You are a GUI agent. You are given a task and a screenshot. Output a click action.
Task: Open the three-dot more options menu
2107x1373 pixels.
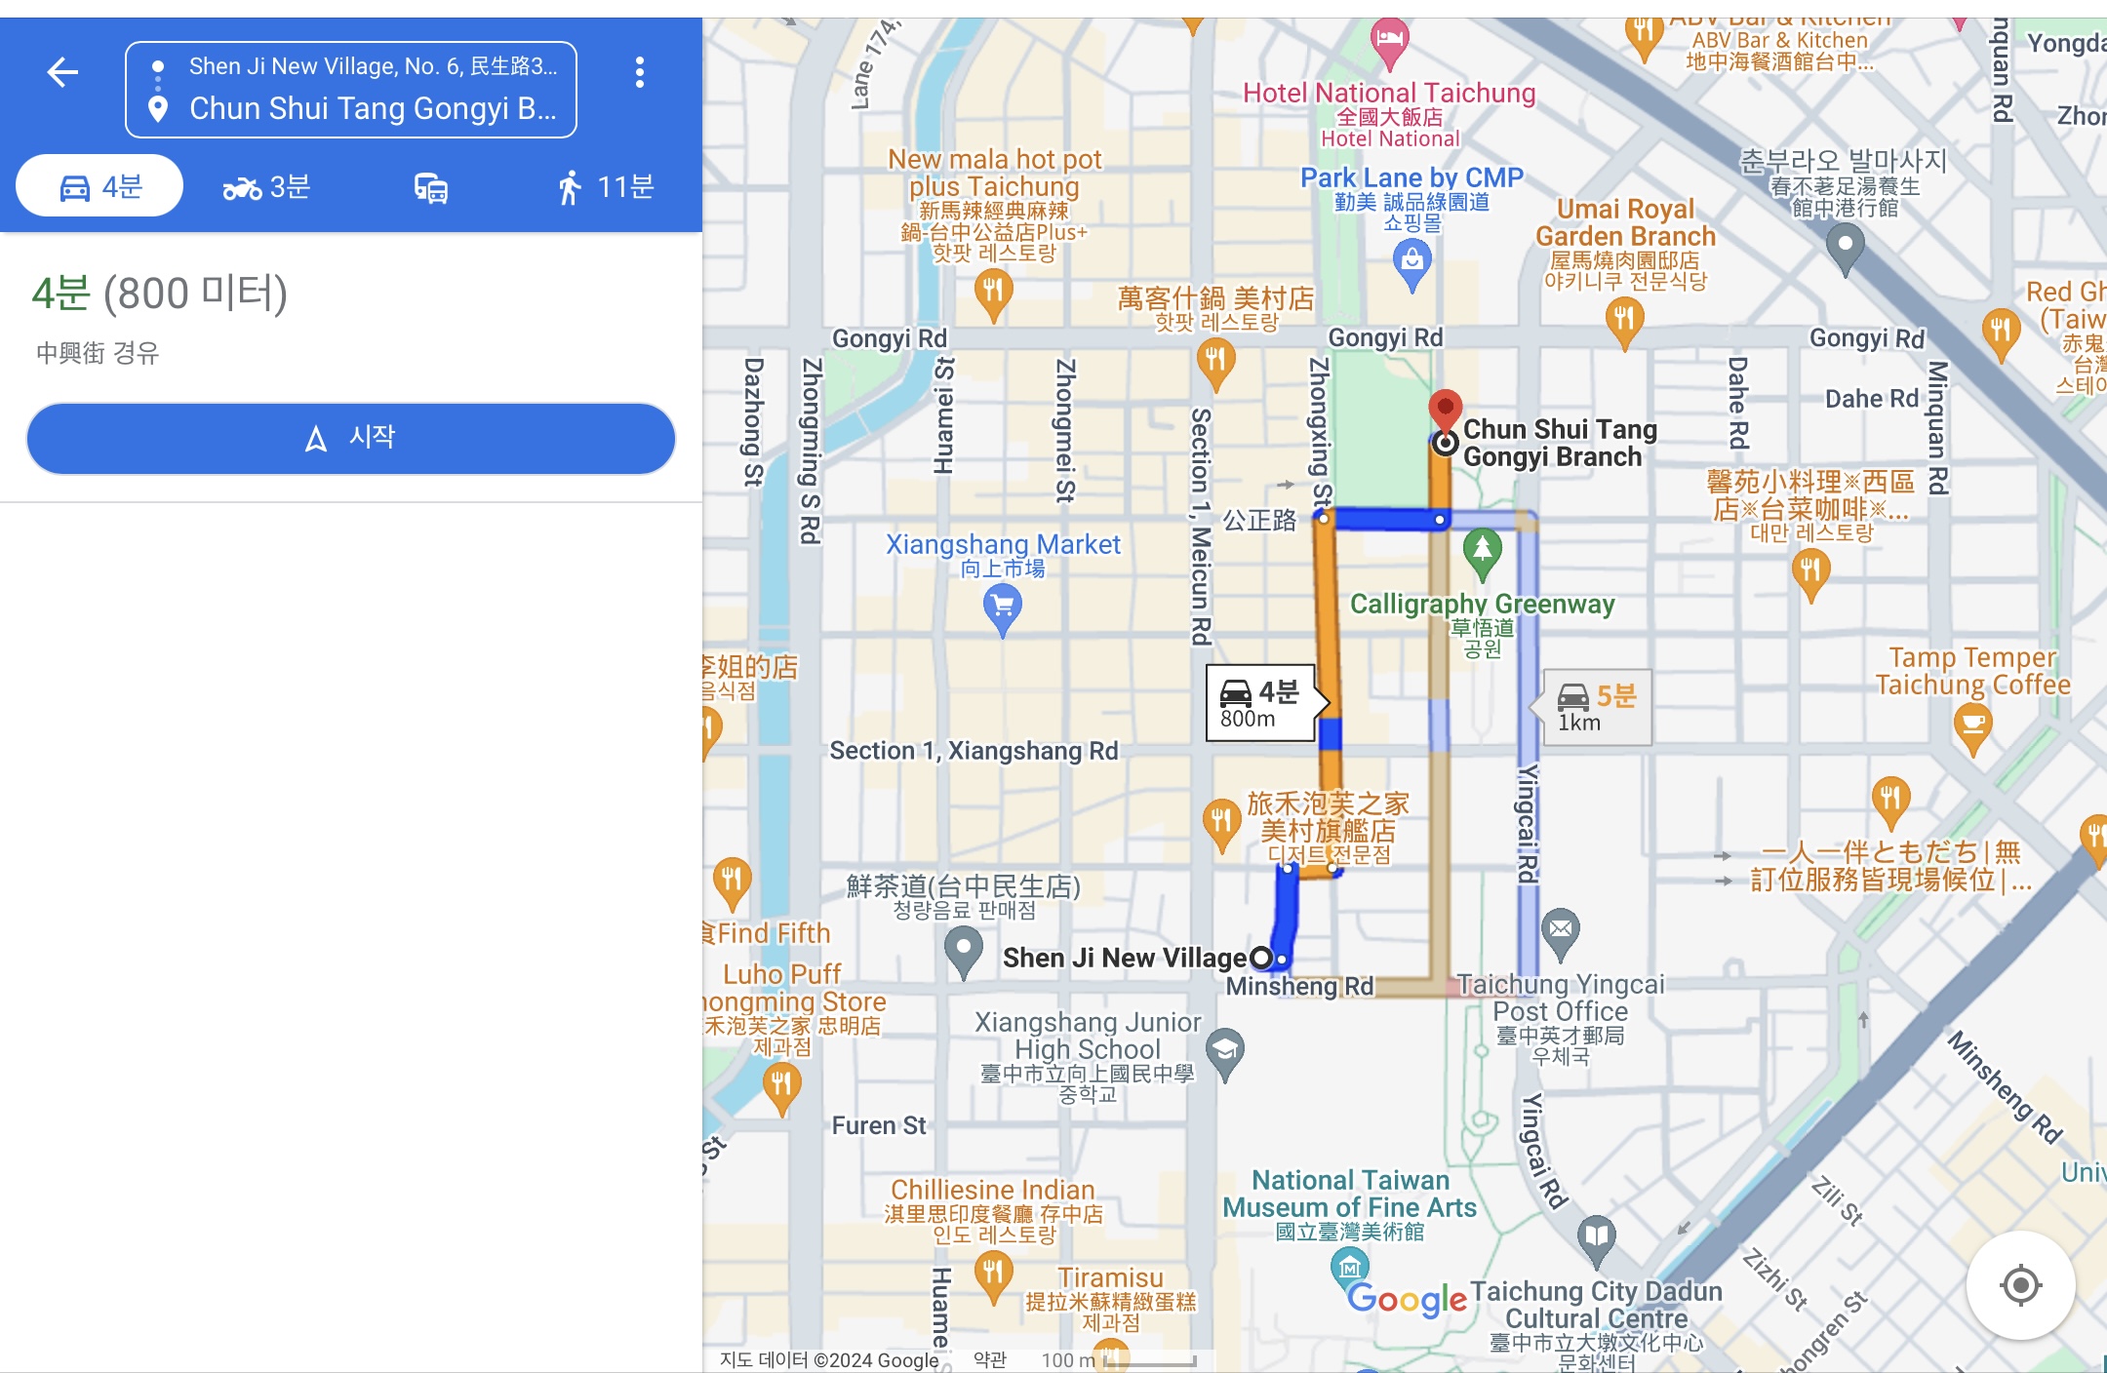click(639, 72)
